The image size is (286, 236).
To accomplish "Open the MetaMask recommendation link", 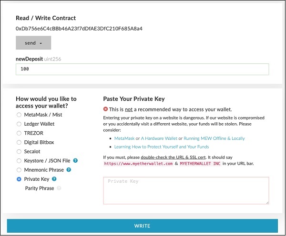I will tap(125, 138).
